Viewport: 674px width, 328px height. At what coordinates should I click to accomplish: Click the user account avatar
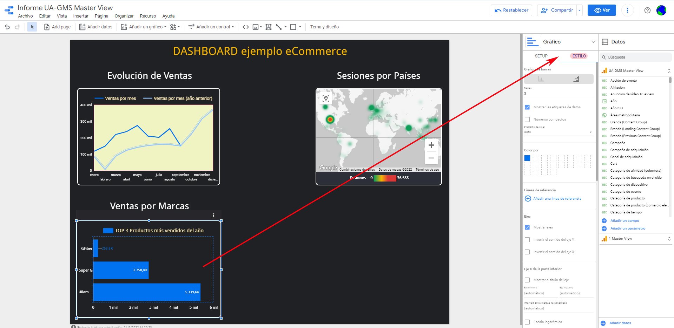(661, 10)
